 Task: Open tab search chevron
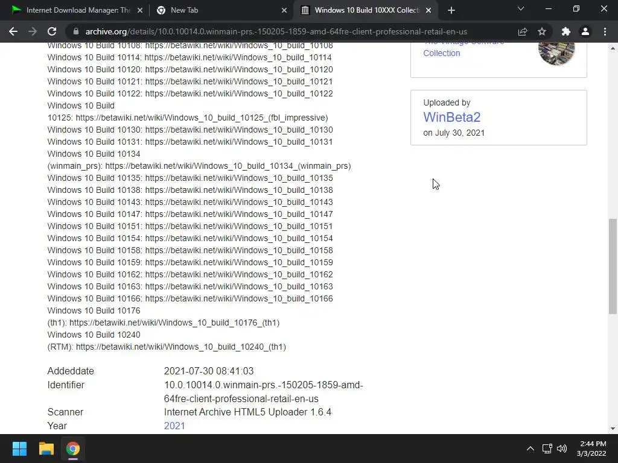521,8
